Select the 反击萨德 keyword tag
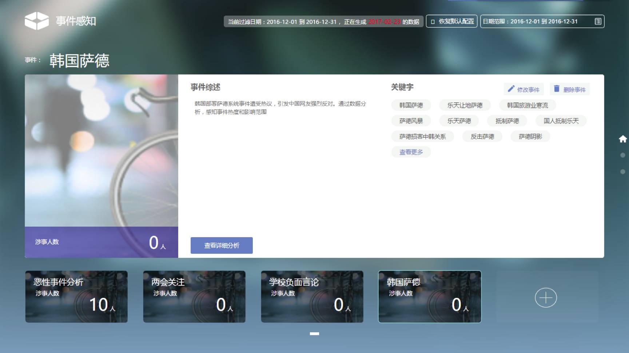This screenshot has width=629, height=353. pos(482,137)
